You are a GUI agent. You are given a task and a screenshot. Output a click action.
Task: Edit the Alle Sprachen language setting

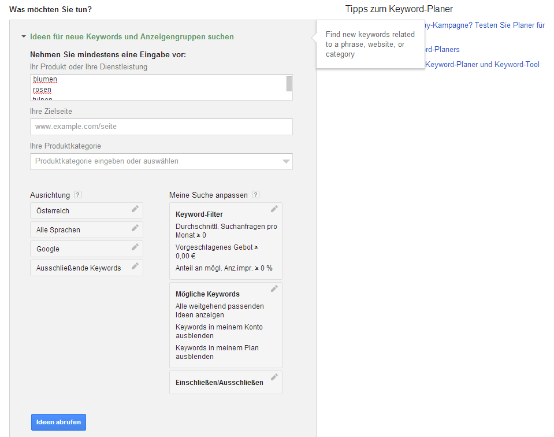(x=136, y=229)
